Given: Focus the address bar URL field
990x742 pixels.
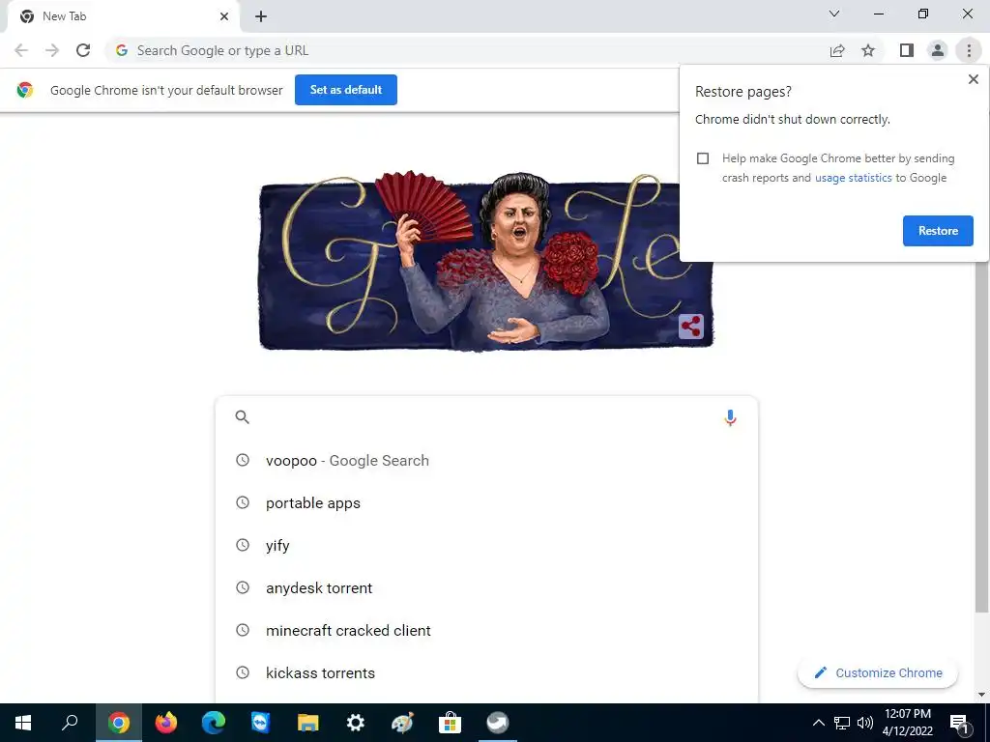Looking at the screenshot, I should coord(466,50).
